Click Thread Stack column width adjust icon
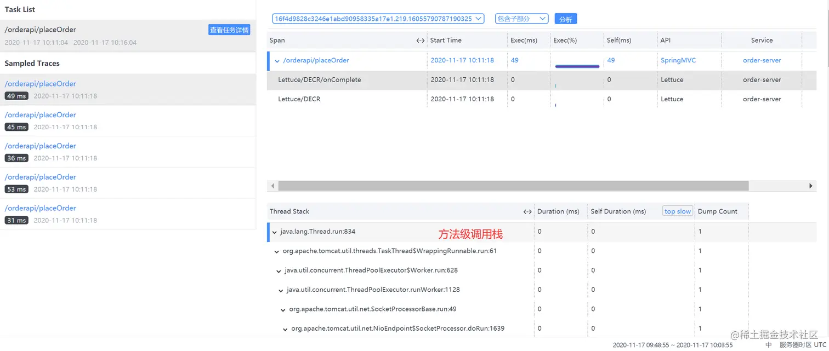Screen dimensions: 829x351 coord(527,212)
